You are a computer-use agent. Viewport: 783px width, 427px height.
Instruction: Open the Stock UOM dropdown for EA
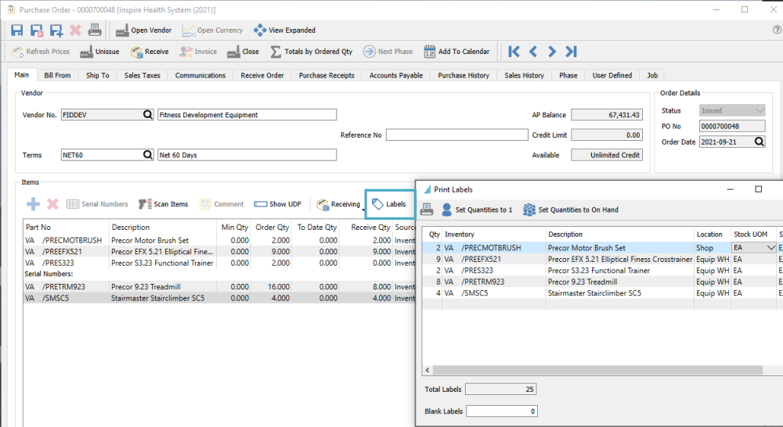coord(770,248)
